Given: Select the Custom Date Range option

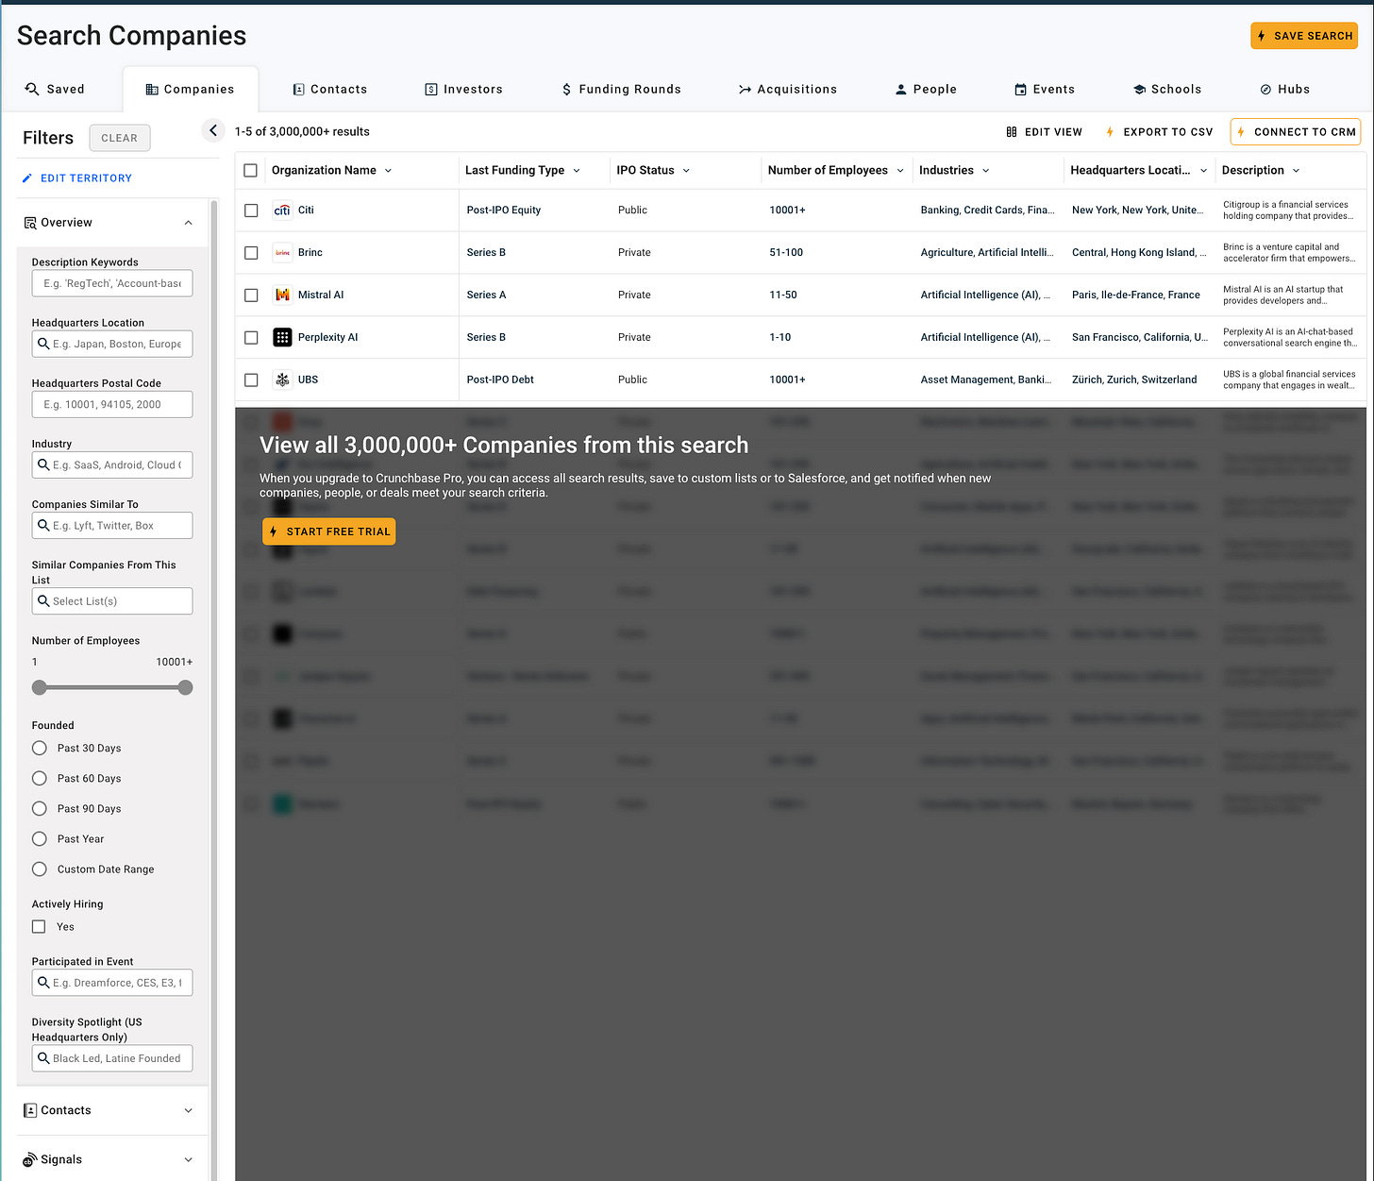Looking at the screenshot, I should click(40, 869).
